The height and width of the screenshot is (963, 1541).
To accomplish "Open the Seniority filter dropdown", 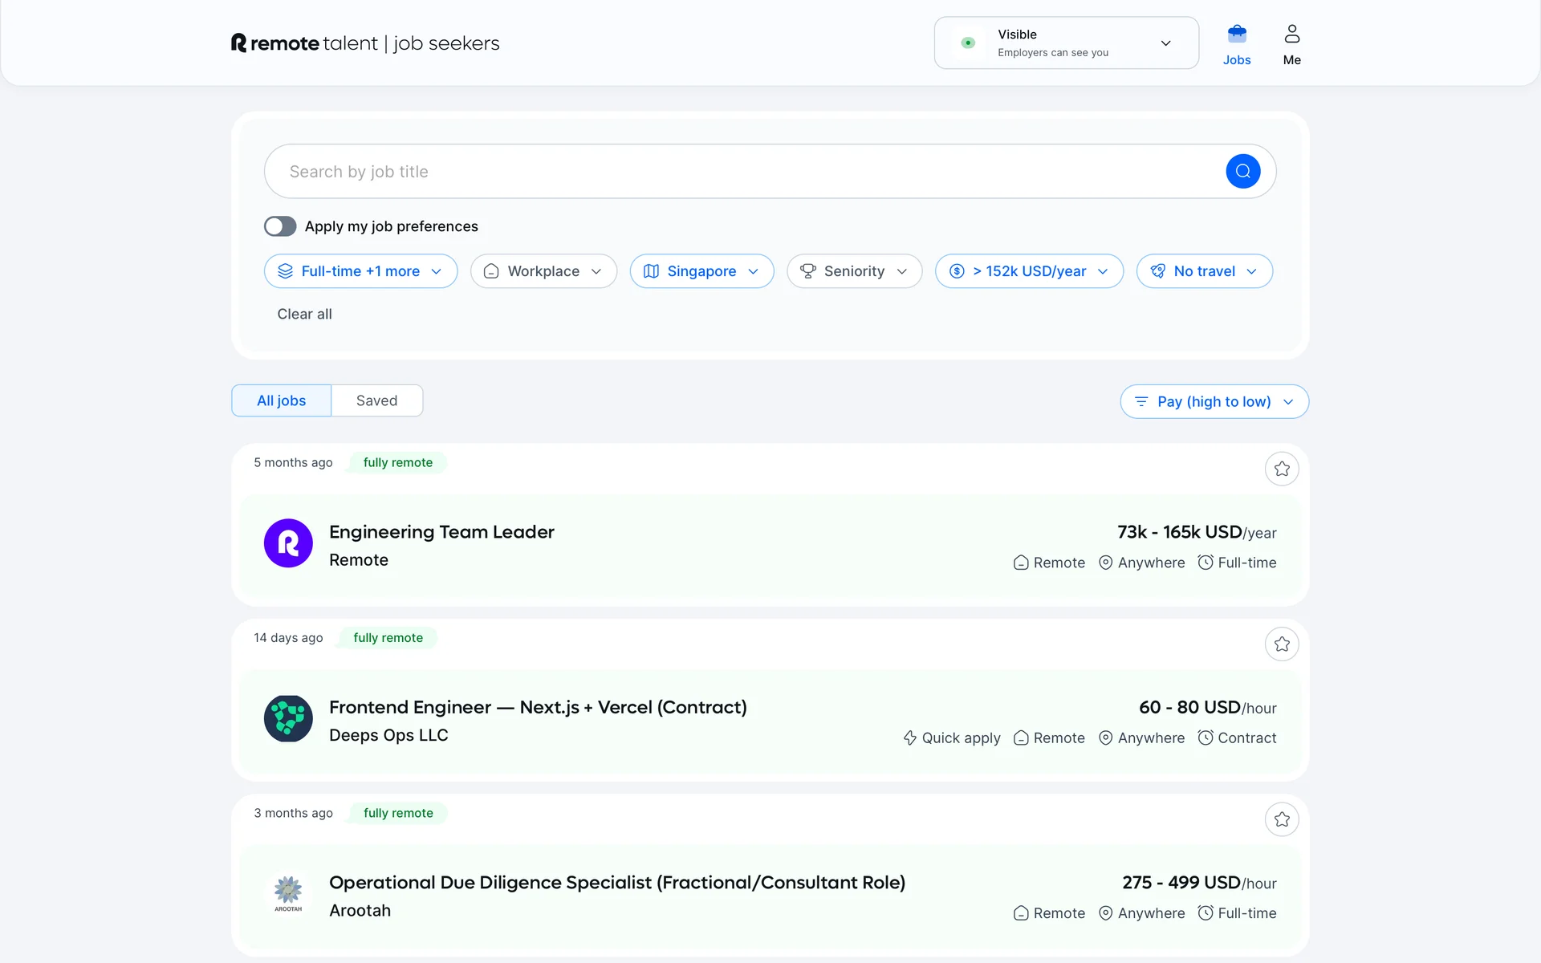I will click(854, 271).
